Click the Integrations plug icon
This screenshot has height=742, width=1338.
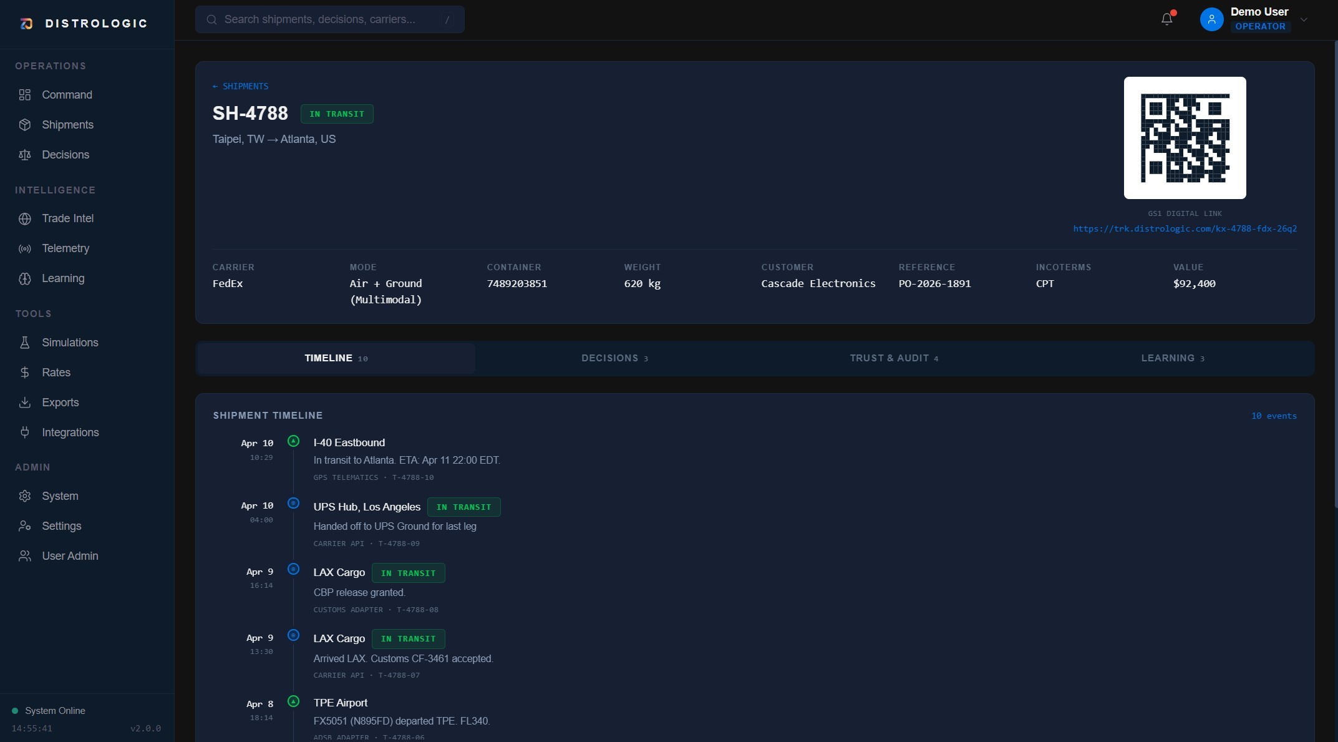pos(25,432)
